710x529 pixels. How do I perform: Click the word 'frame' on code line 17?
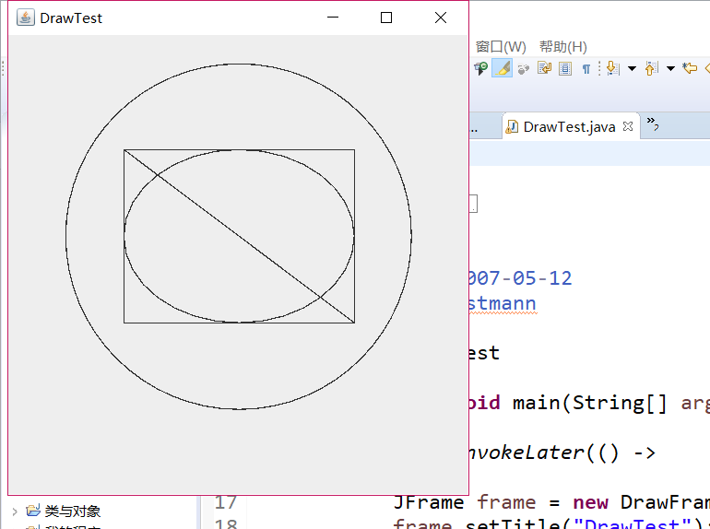click(506, 502)
